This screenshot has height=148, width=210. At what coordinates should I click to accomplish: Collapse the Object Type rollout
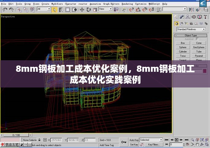191,35
